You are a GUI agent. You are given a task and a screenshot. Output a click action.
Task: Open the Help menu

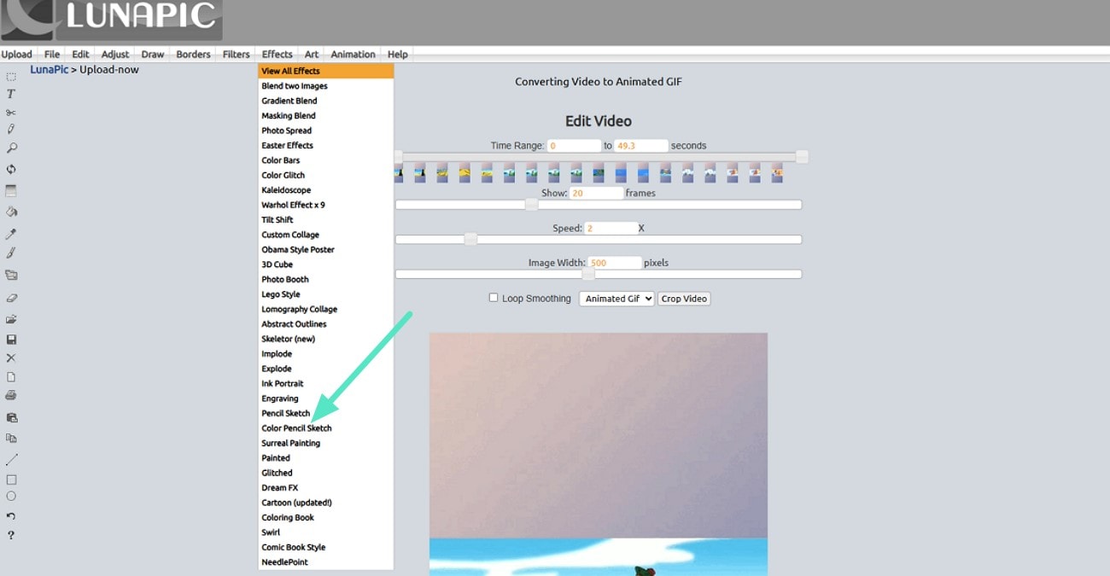(398, 54)
